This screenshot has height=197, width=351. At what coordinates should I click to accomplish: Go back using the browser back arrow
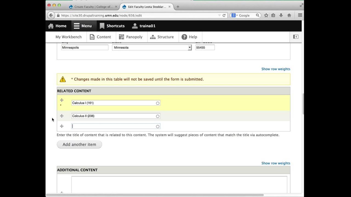click(x=51, y=15)
